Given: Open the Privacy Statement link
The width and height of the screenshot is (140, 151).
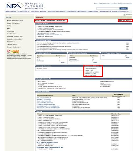Looking at the screenshot, I should (14, 47).
